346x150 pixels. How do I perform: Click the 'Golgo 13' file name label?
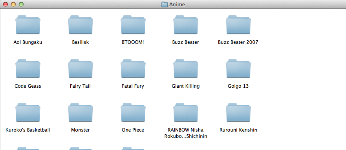(238, 86)
